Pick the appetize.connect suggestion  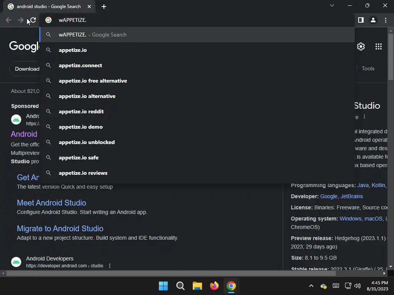coord(197,65)
